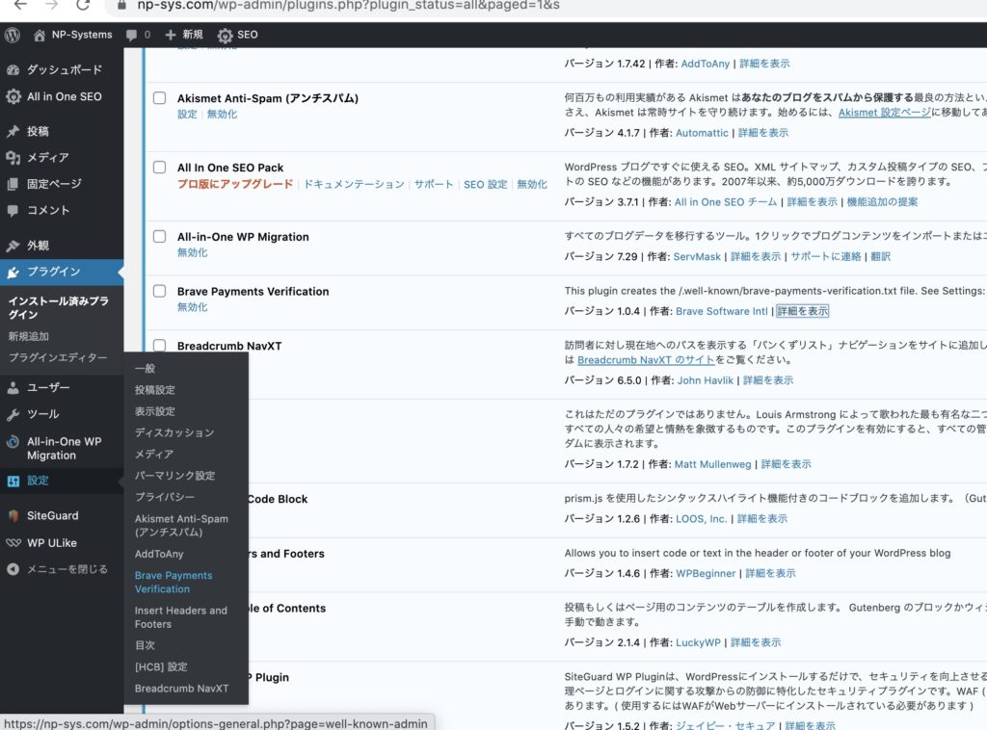Click the 投稿 pushpin icon
Viewport: 987px width, 730px height.
point(13,131)
